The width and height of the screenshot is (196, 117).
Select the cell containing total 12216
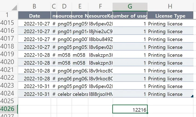130,110
